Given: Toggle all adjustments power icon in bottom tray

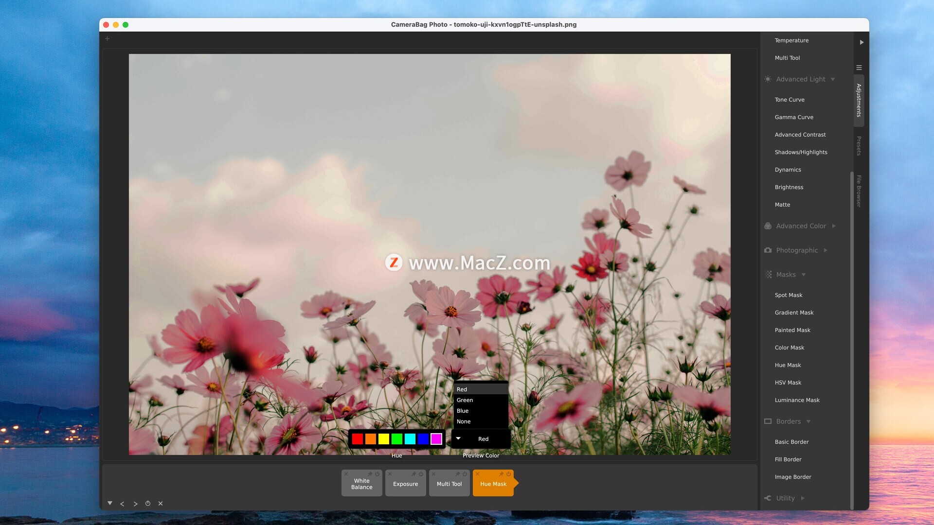Looking at the screenshot, I should (x=148, y=504).
